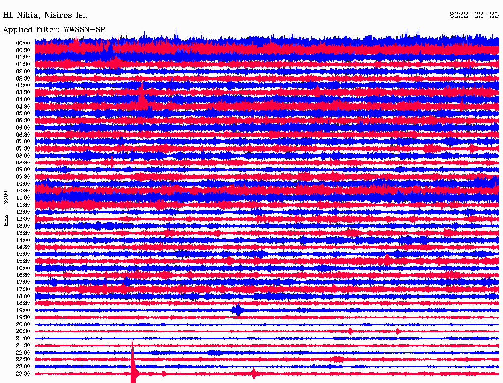Select the 08:30 time label
This screenshot has width=503, height=383.
(23, 163)
